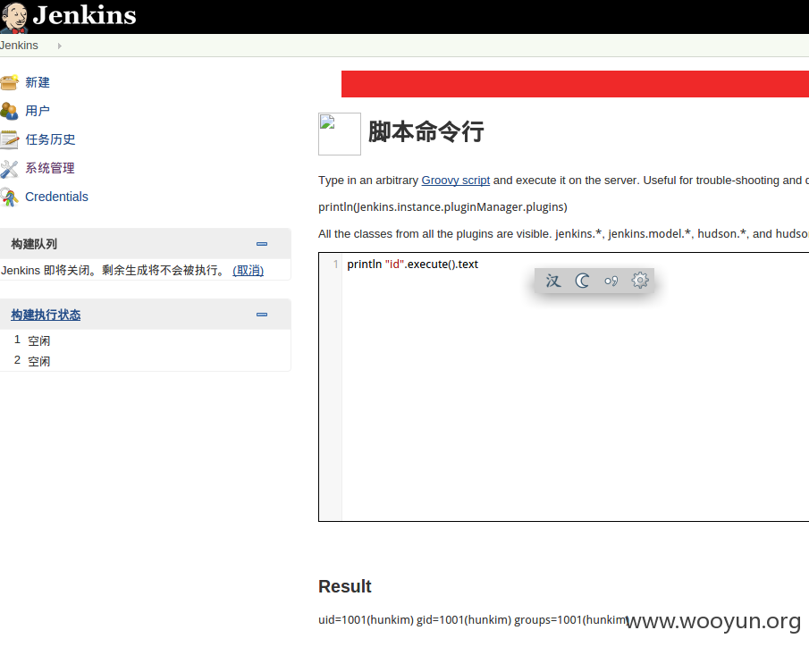Open IME settings gear icon
The width and height of the screenshot is (809, 647).
(x=640, y=281)
